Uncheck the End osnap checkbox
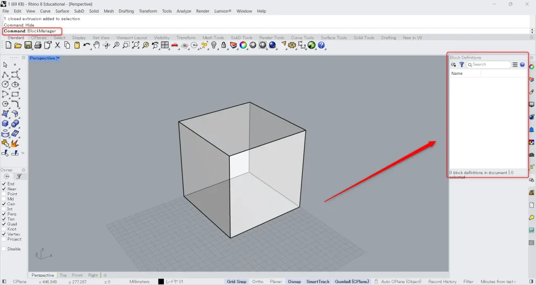The width and height of the screenshot is (536, 285). point(4,184)
